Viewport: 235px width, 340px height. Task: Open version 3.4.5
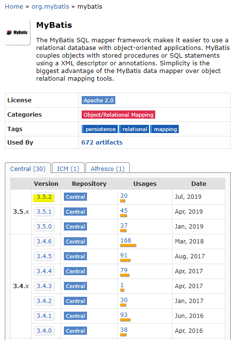pyautogui.click(x=44, y=256)
